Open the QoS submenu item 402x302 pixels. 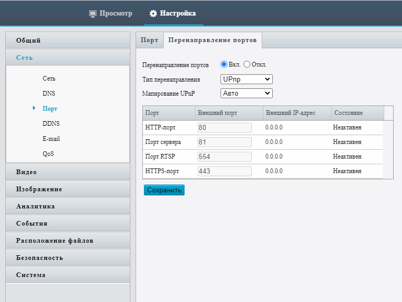pos(48,154)
